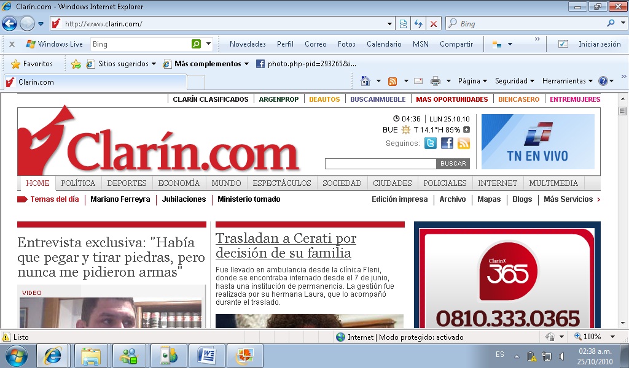Open the Mariano Ferreyra topic
Image resolution: width=629 pixels, height=368 pixels.
(120, 199)
